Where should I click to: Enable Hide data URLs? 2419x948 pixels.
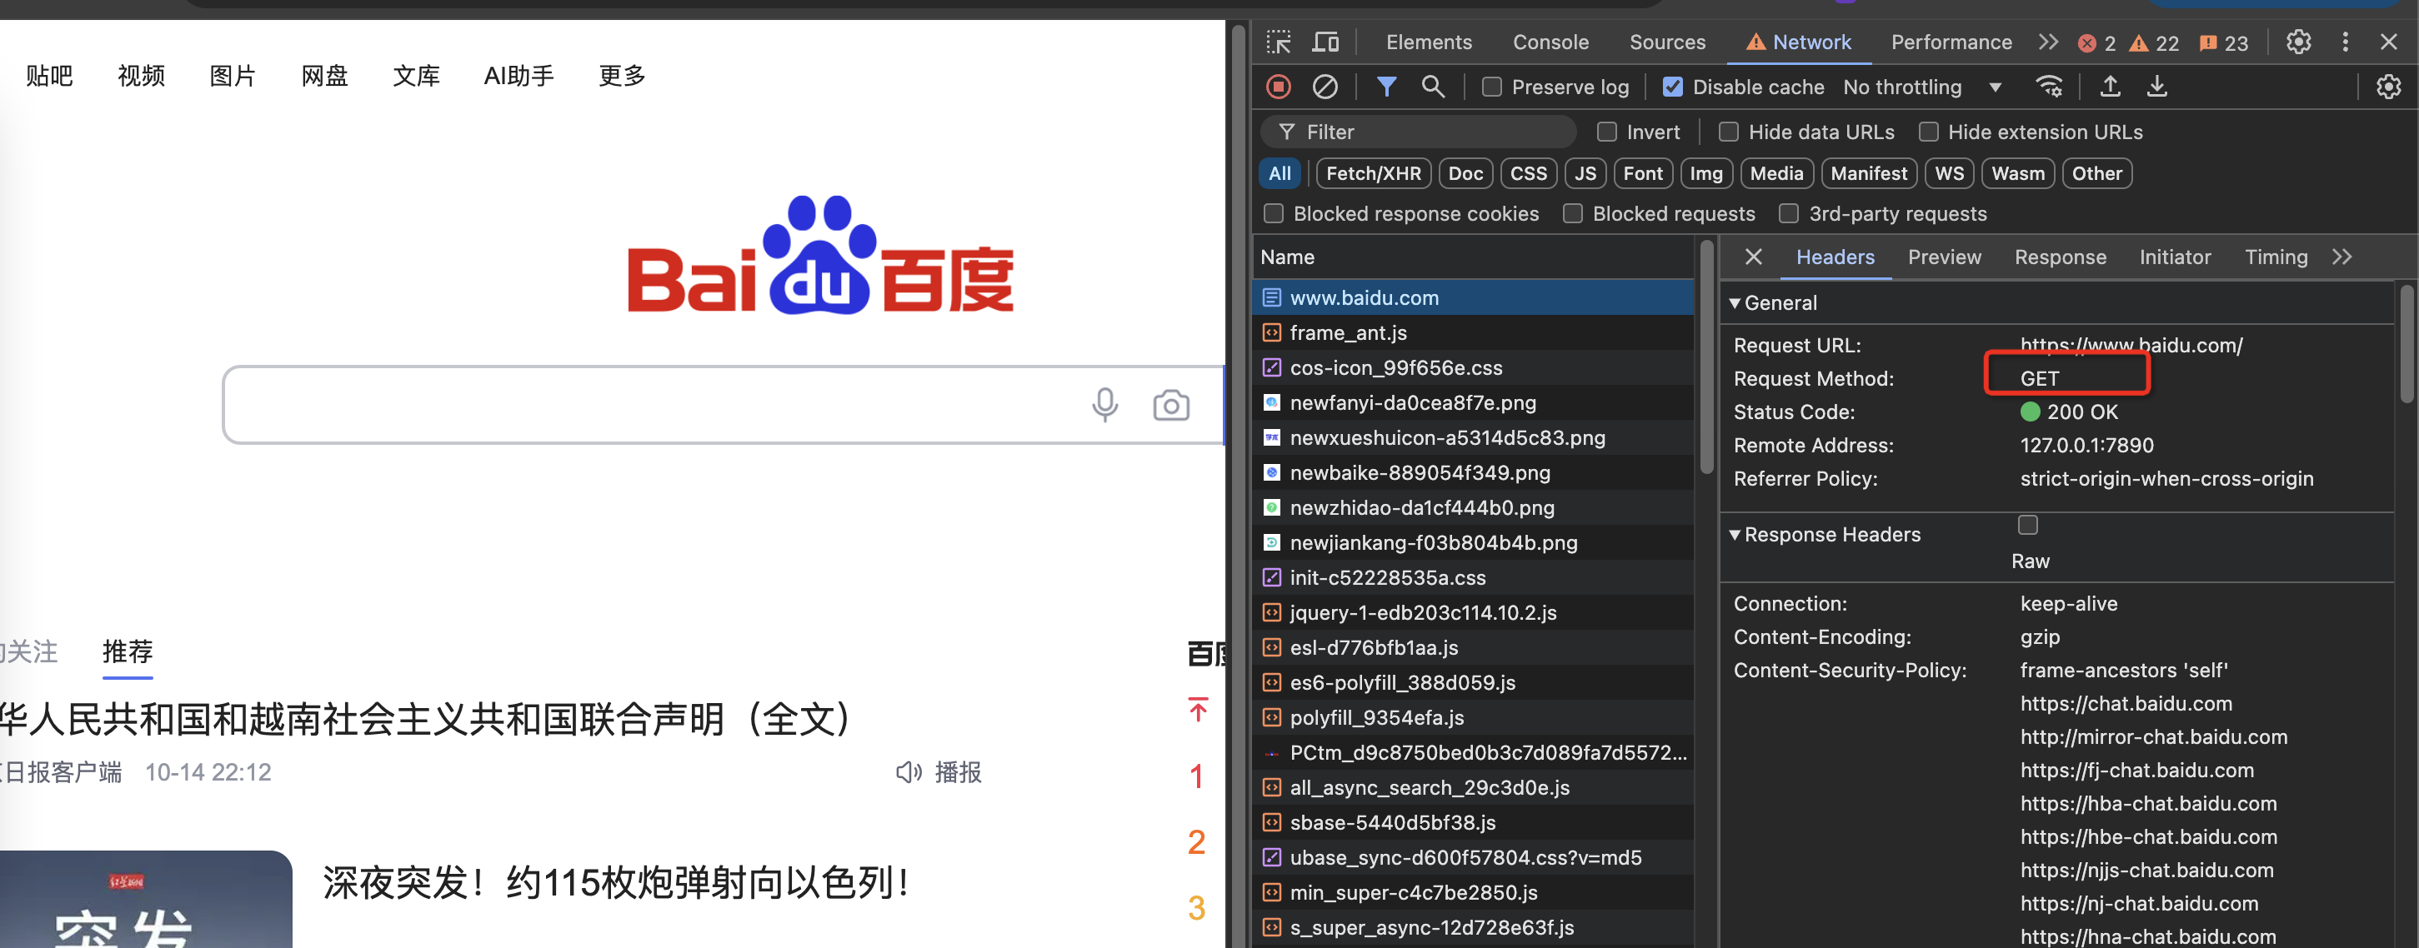[1728, 132]
